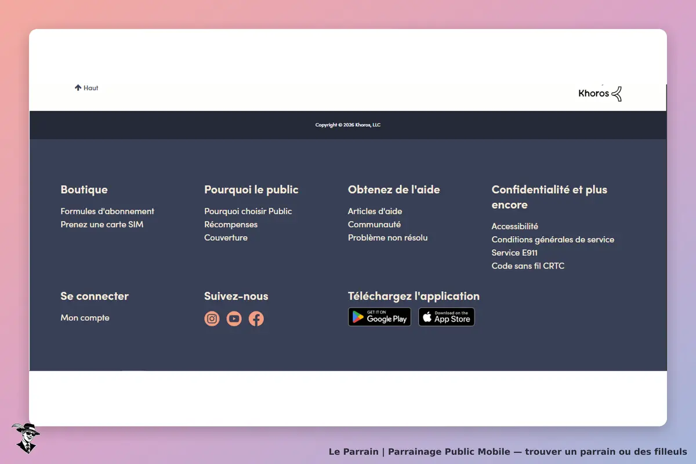Click Confidentialité et plus encore heading

click(549, 197)
